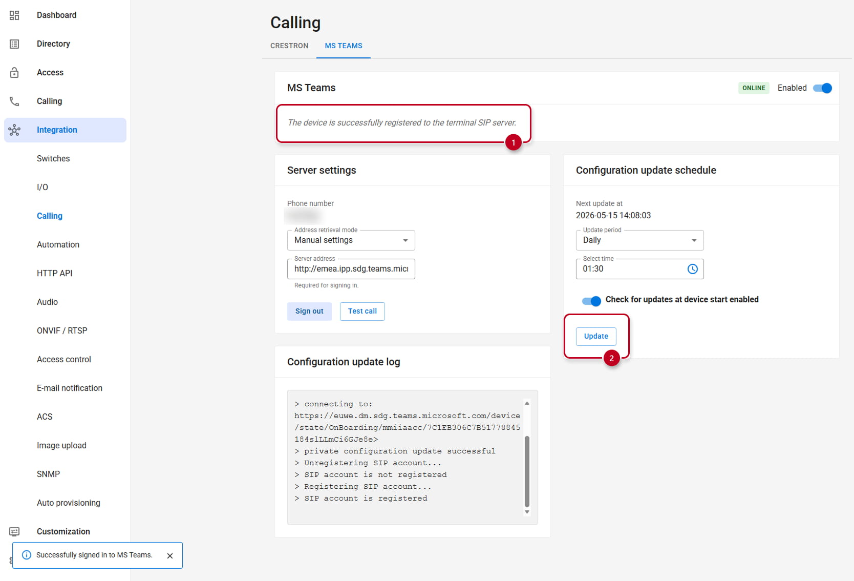Image resolution: width=854 pixels, height=581 pixels.
Task: Click 'private configuration update successful' log line
Action: 395,451
